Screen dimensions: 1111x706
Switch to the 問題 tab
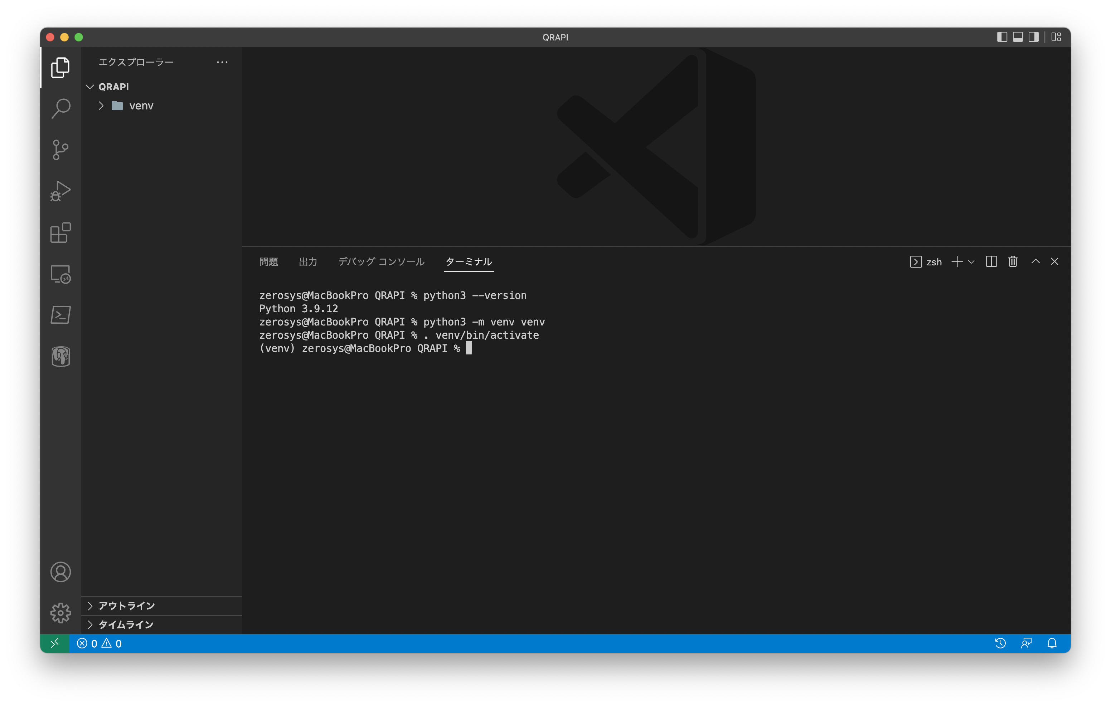[x=268, y=261]
